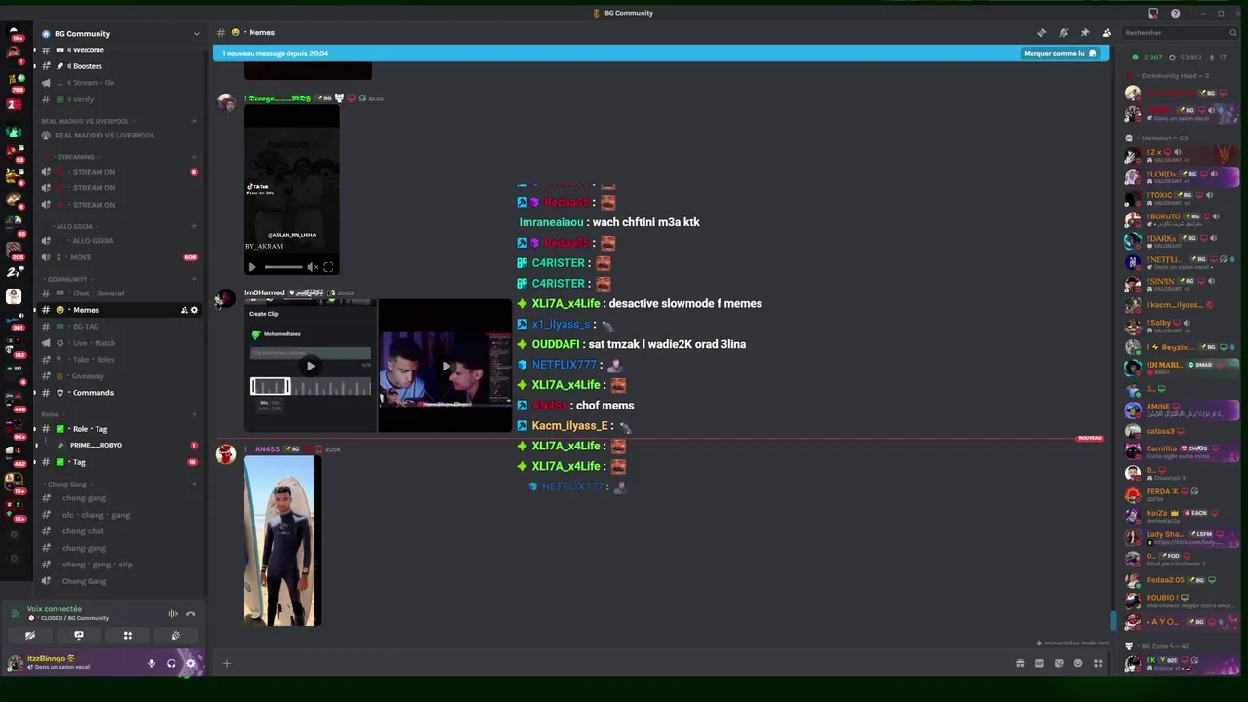The width and height of the screenshot is (1248, 702).
Task: Open the Threads icon in channel header
Action: click(x=1041, y=33)
